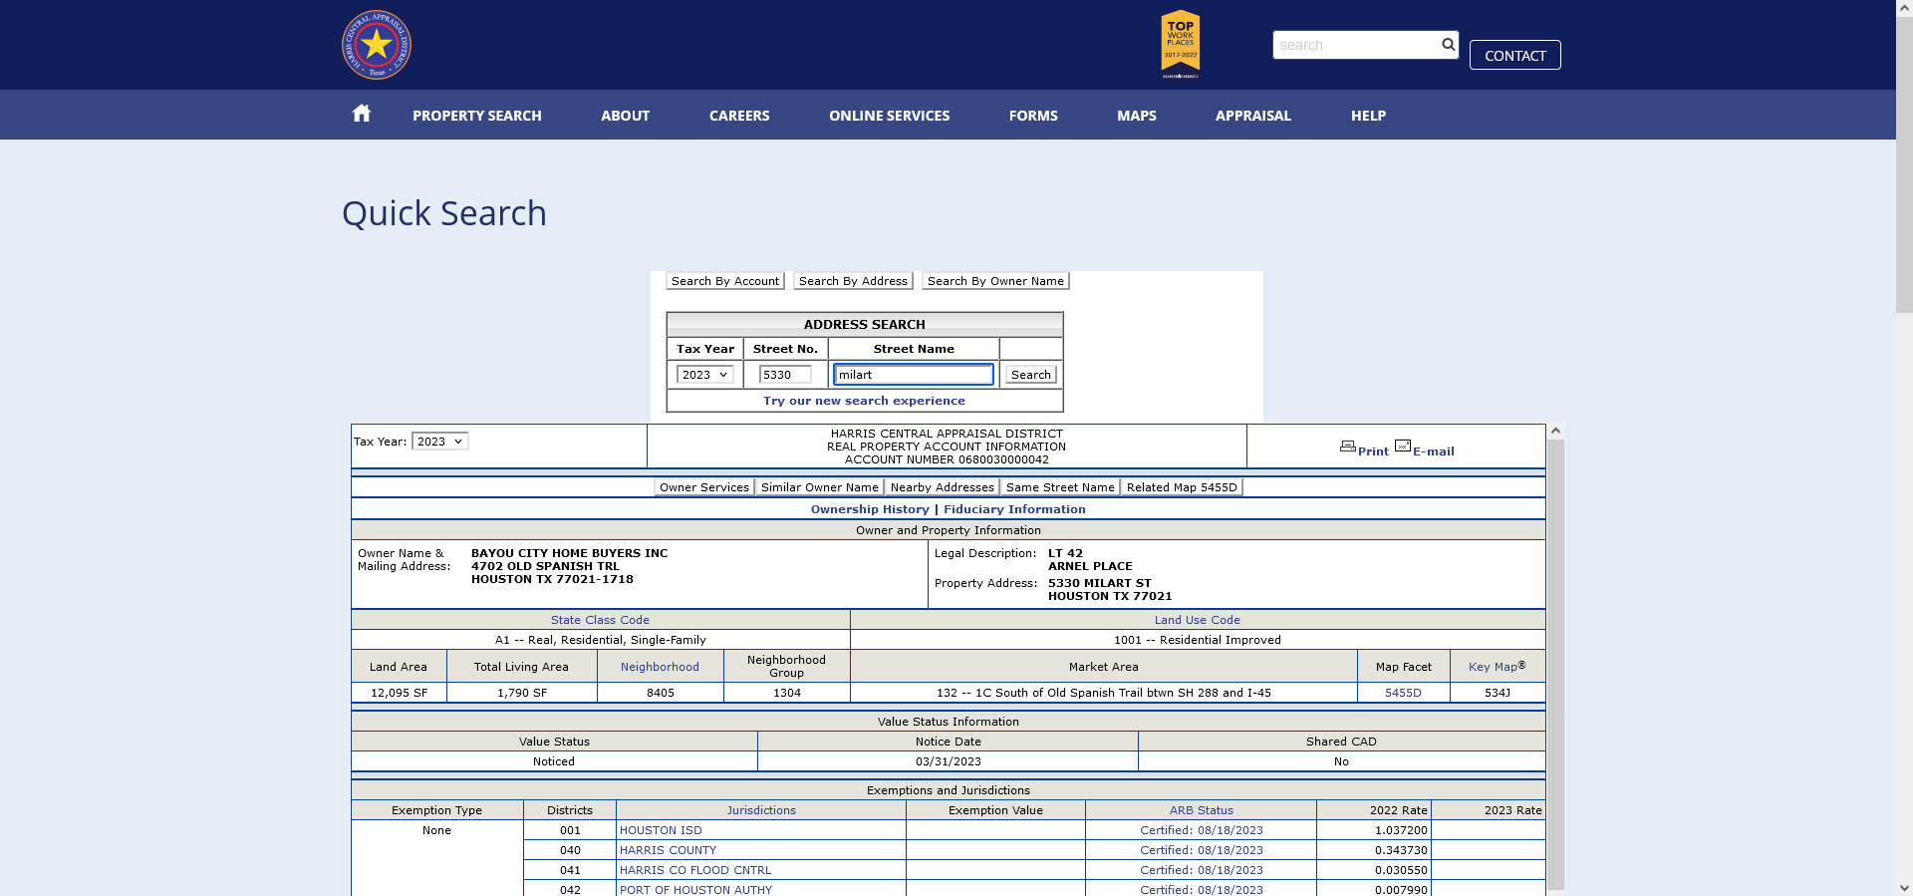This screenshot has height=896, width=1913.
Task: Click the Harris Central Appraisal District logo
Action: coord(377,45)
